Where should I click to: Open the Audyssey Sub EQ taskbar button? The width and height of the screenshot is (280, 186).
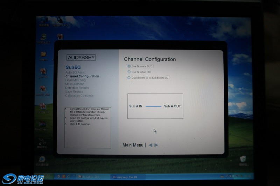128,177
